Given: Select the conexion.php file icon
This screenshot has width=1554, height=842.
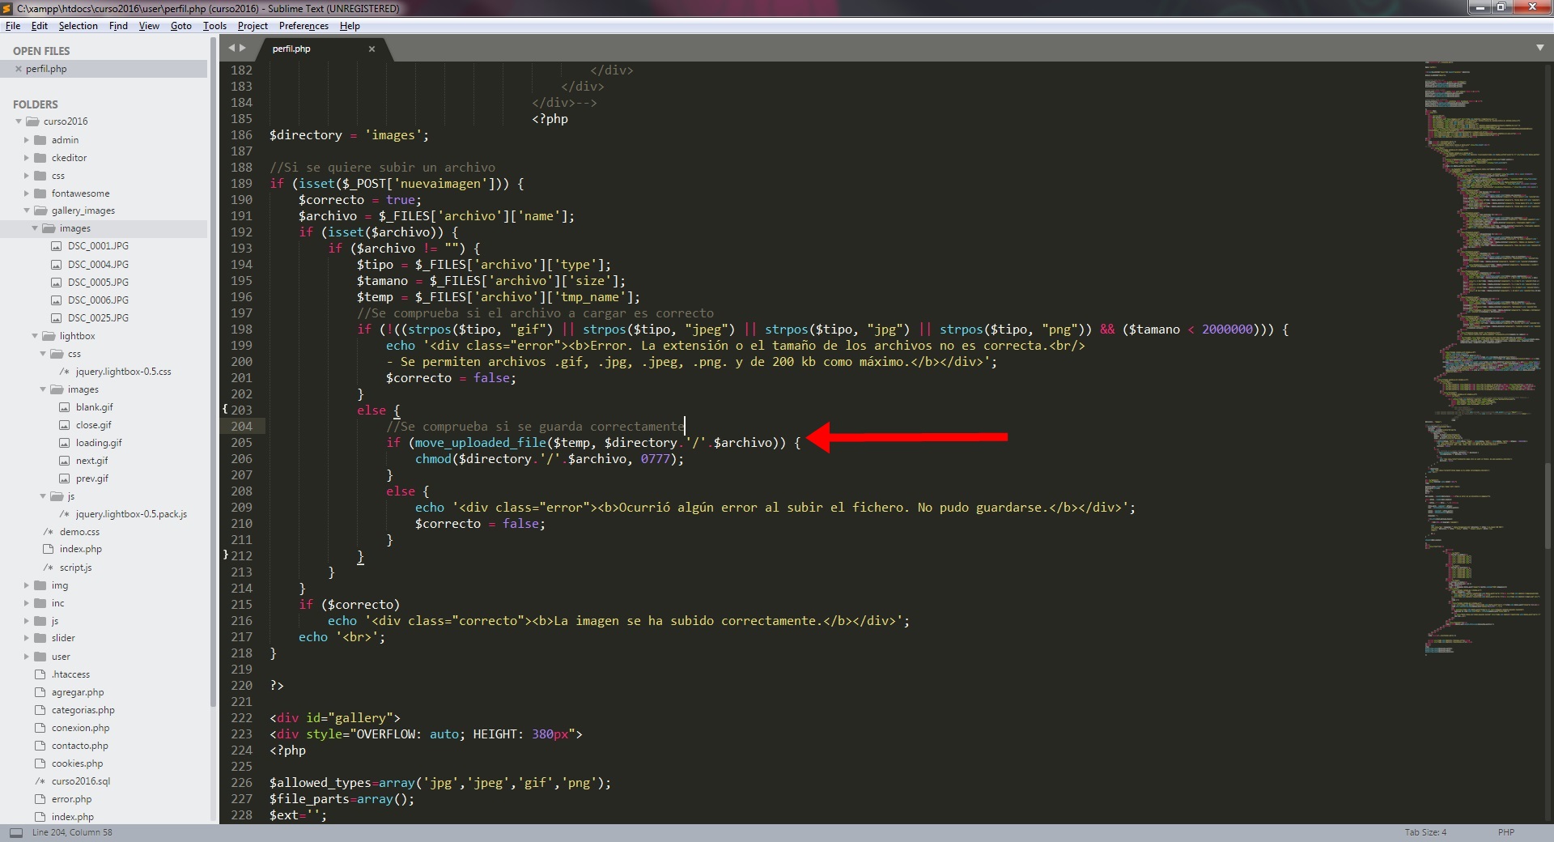Looking at the screenshot, I should pos(40,728).
